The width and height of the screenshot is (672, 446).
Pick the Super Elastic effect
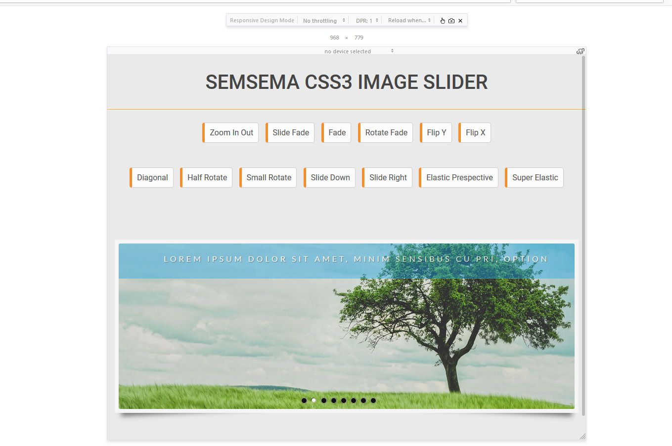(534, 177)
